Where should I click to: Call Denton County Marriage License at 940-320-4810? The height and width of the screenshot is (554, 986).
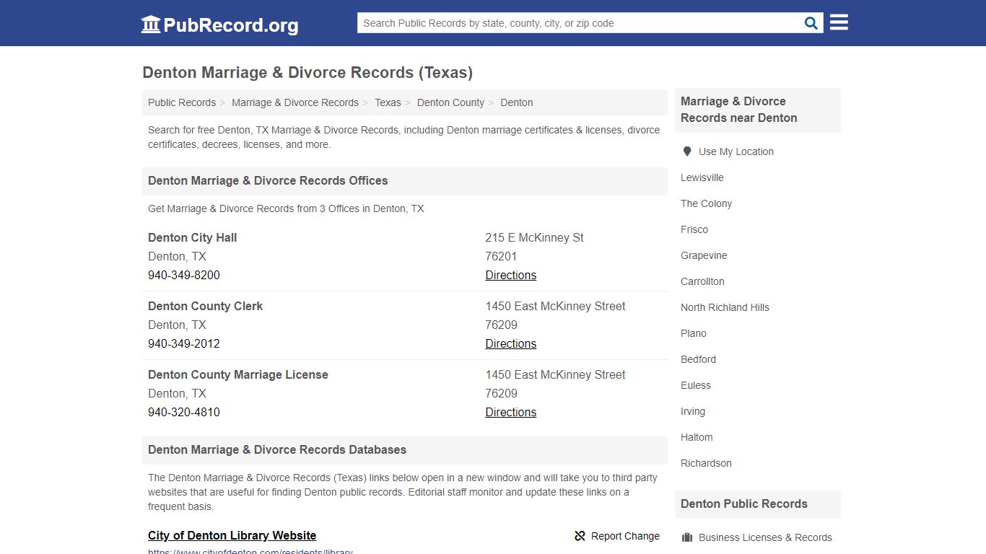click(x=184, y=412)
